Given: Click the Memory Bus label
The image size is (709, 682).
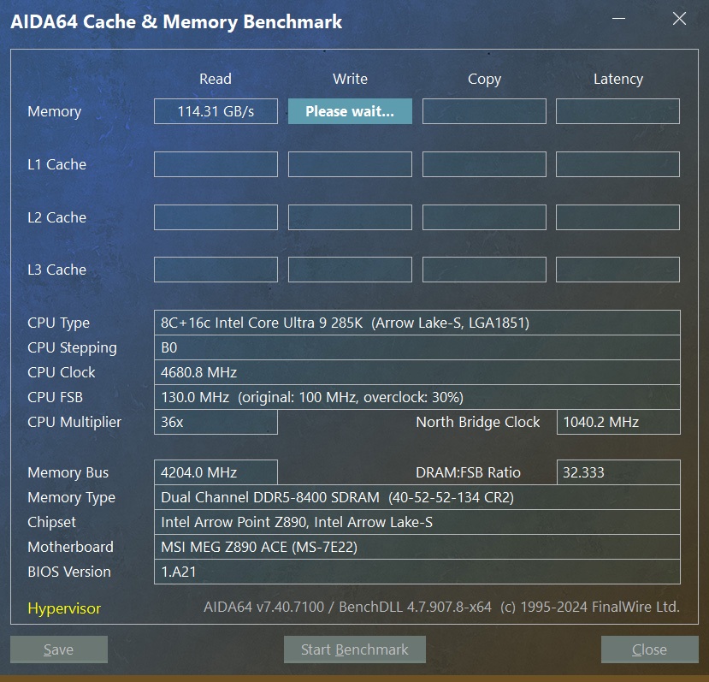Looking at the screenshot, I should 68,472.
